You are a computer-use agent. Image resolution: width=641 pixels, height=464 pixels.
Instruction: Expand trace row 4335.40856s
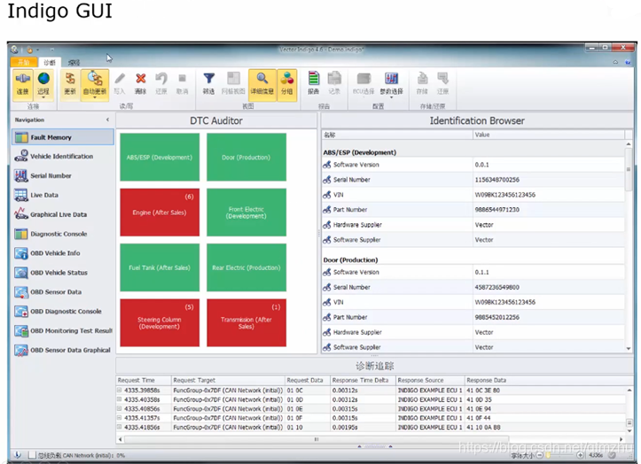[x=120, y=408]
